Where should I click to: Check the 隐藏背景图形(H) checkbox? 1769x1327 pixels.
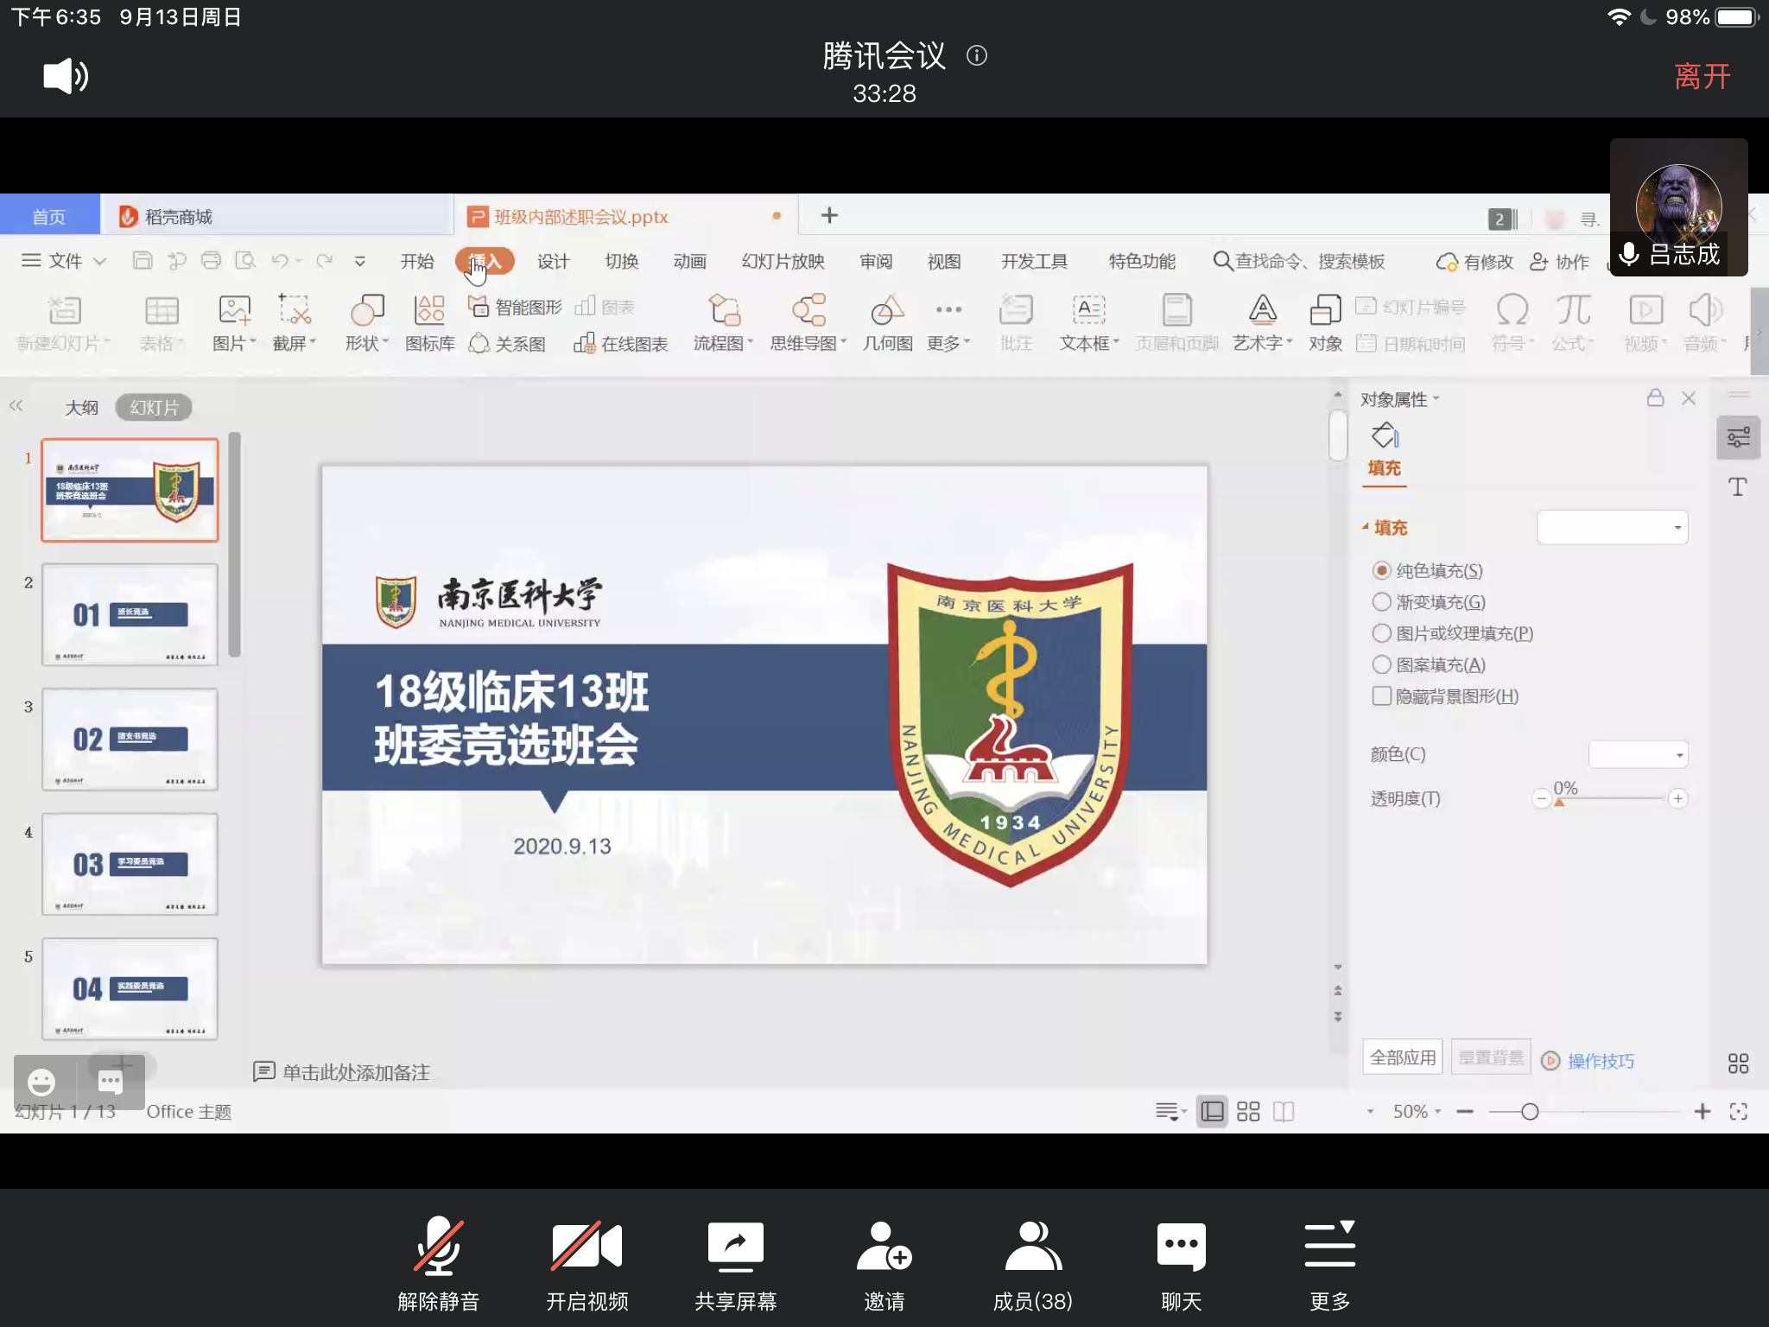pyautogui.click(x=1381, y=695)
